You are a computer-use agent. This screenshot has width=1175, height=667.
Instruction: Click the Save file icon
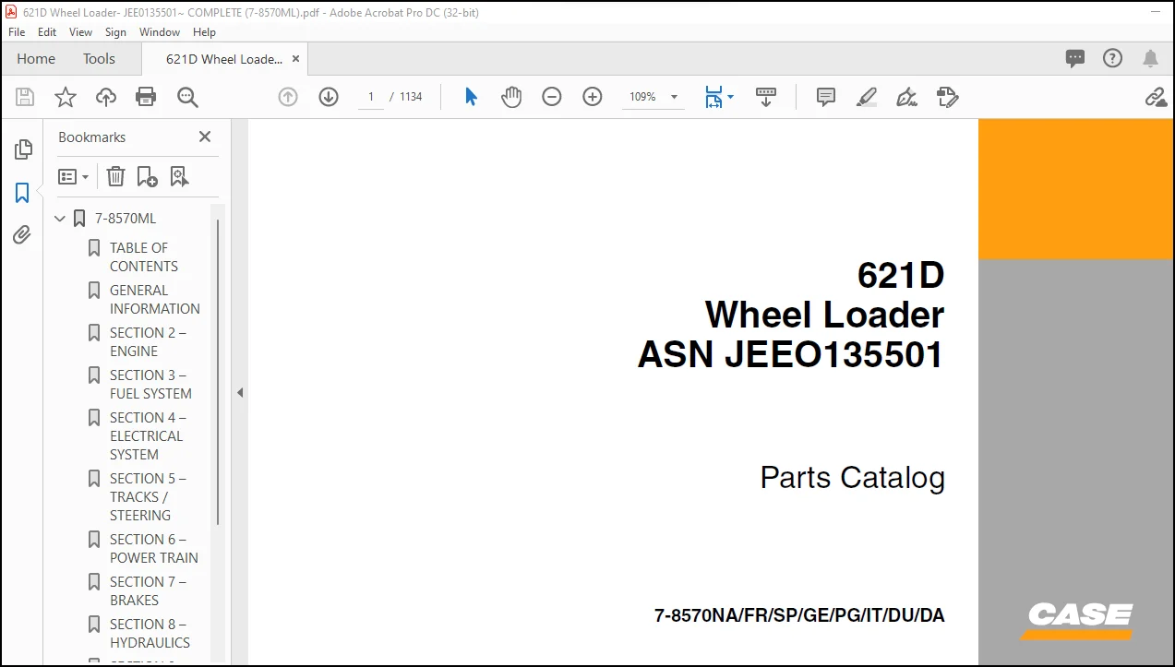pyautogui.click(x=25, y=97)
